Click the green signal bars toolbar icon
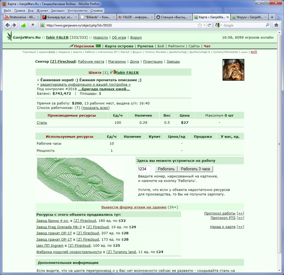284x275 pixels. pos(23,25)
